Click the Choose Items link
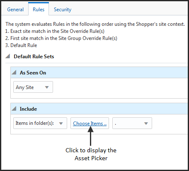Viewport: 189px width, 171px height. point(90,123)
